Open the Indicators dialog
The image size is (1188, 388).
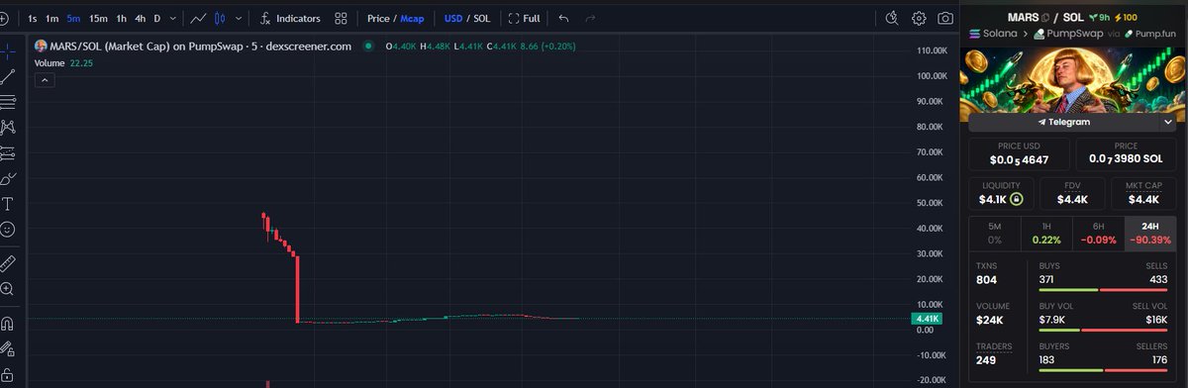tap(291, 18)
